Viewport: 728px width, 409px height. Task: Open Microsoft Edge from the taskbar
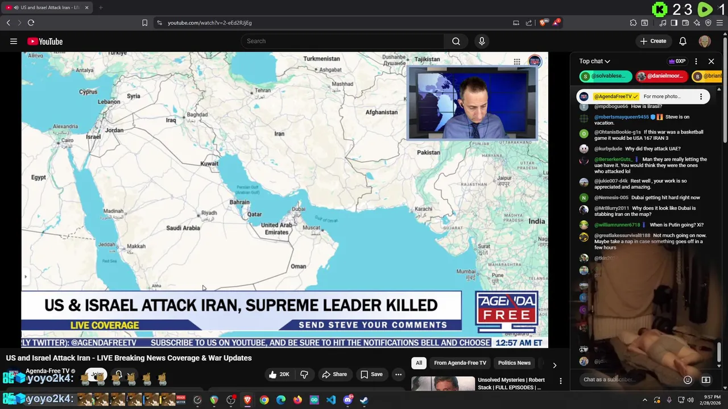[x=281, y=400]
